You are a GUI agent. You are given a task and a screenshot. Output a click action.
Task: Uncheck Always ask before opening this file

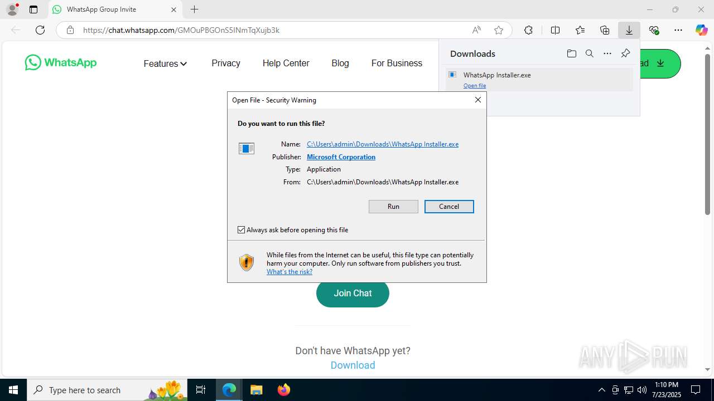(242, 230)
